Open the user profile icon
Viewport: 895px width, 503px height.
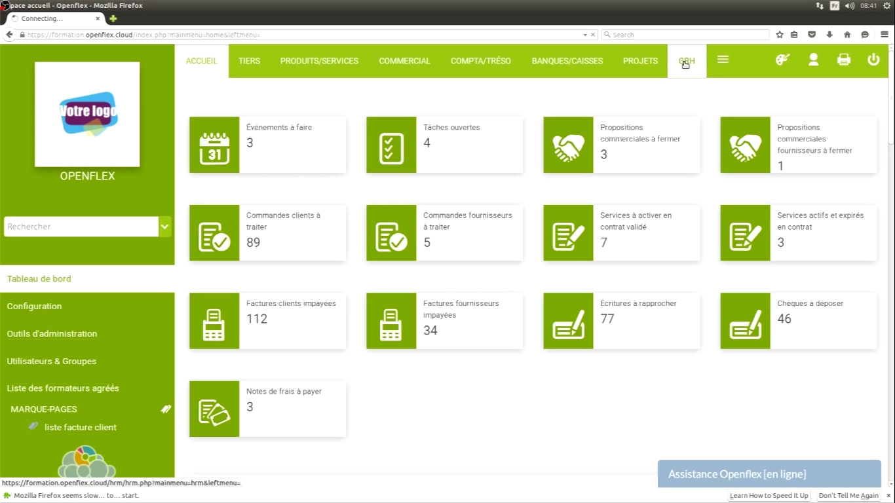point(813,60)
